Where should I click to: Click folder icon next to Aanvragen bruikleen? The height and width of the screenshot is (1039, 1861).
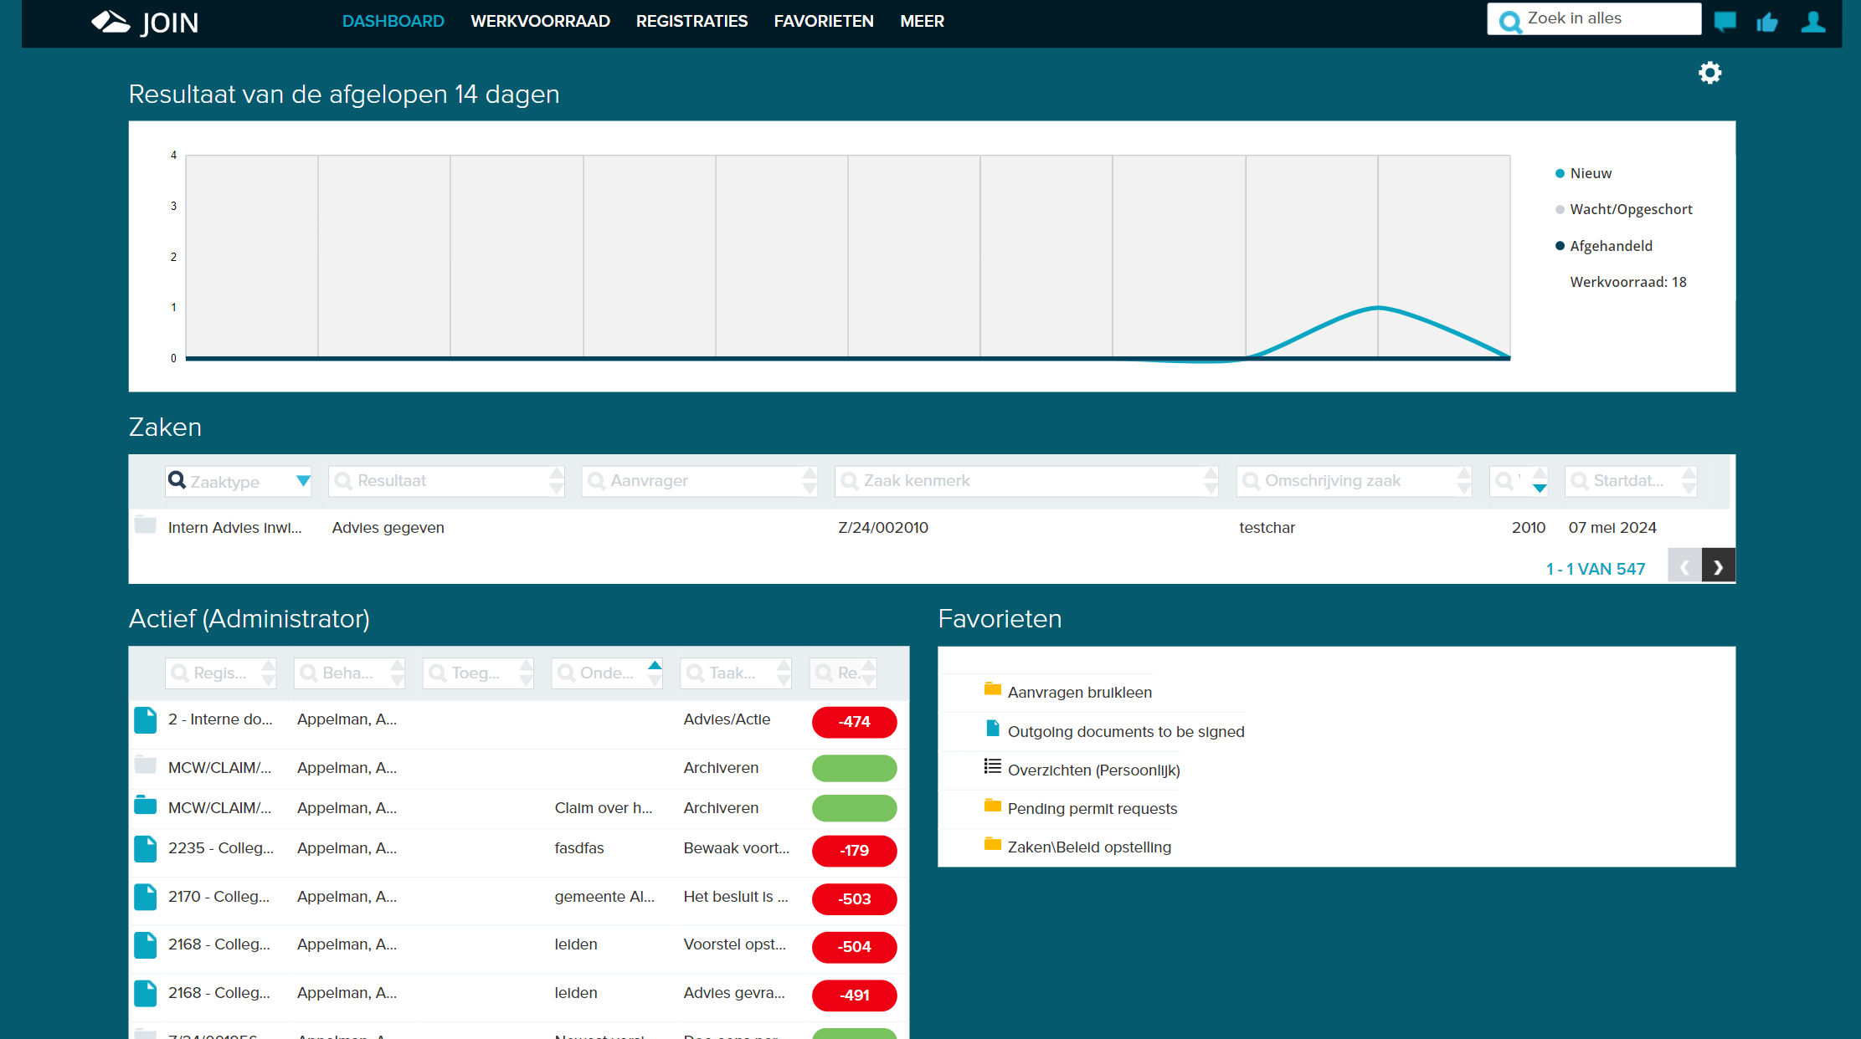(993, 689)
